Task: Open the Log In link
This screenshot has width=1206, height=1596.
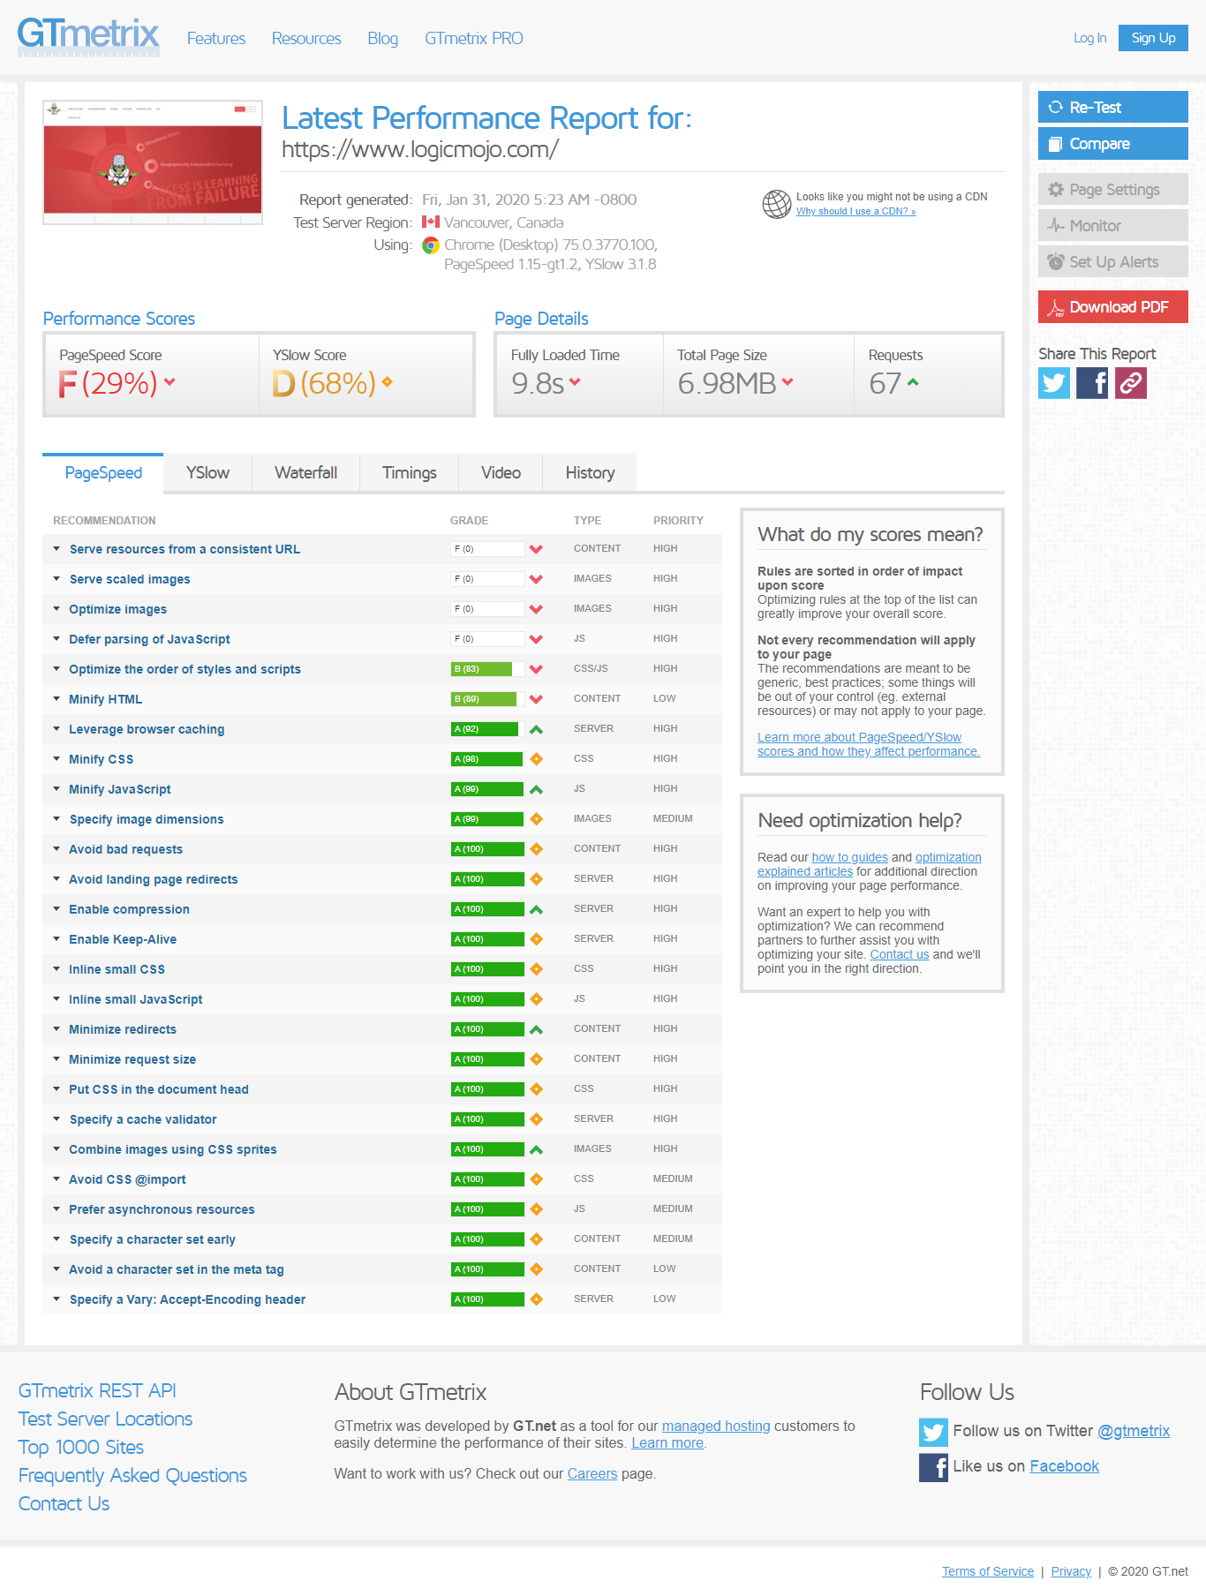Action: tap(1089, 38)
